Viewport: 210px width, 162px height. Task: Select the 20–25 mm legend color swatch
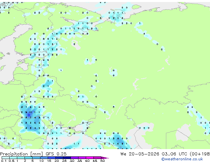(x=59, y=158)
